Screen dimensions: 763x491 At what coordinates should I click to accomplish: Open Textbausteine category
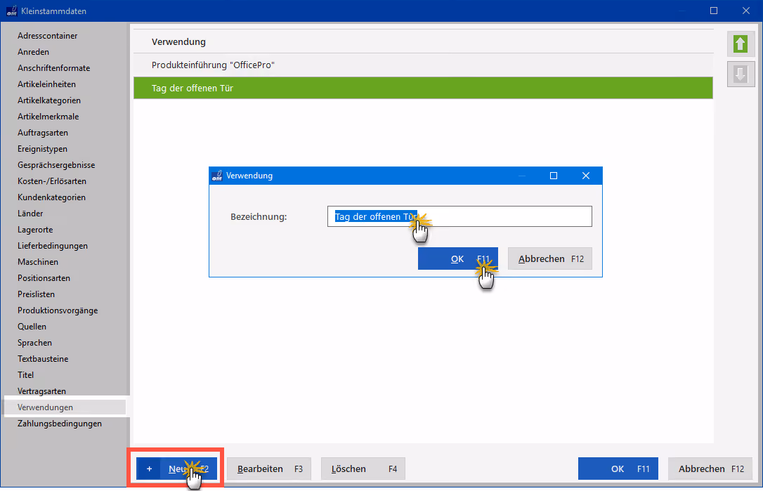(x=43, y=359)
